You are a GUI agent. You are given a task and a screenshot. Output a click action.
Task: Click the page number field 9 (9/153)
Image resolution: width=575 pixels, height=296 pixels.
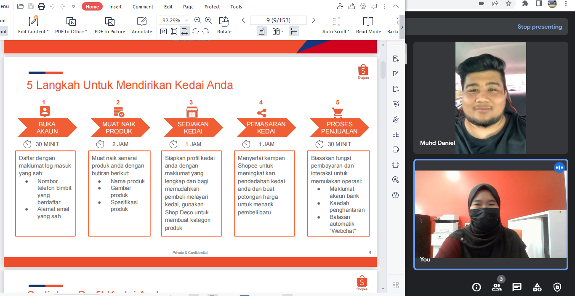click(278, 20)
